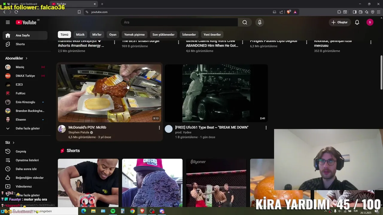Open options menu for McRib video

coord(159,128)
